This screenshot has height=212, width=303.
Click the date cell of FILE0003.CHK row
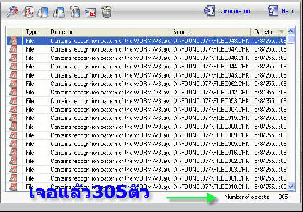click(x=270, y=170)
